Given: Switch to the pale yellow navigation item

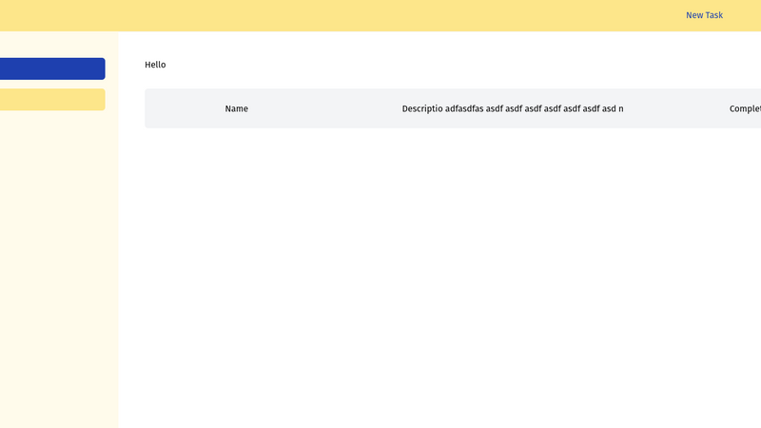Looking at the screenshot, I should tap(52, 100).
